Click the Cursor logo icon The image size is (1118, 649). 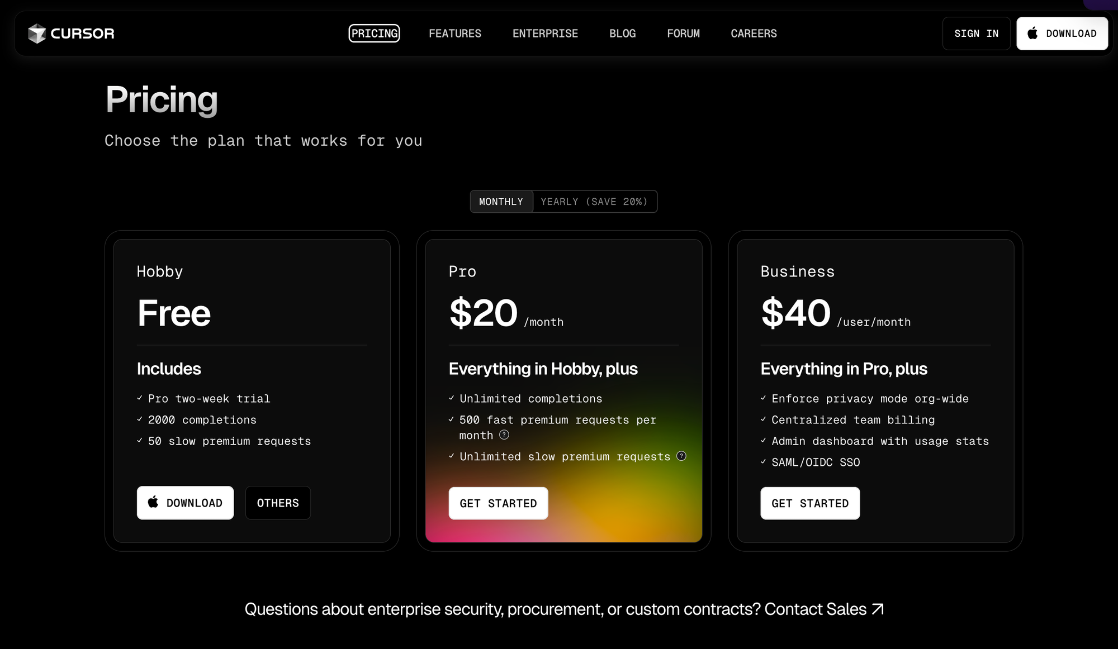[x=37, y=33]
